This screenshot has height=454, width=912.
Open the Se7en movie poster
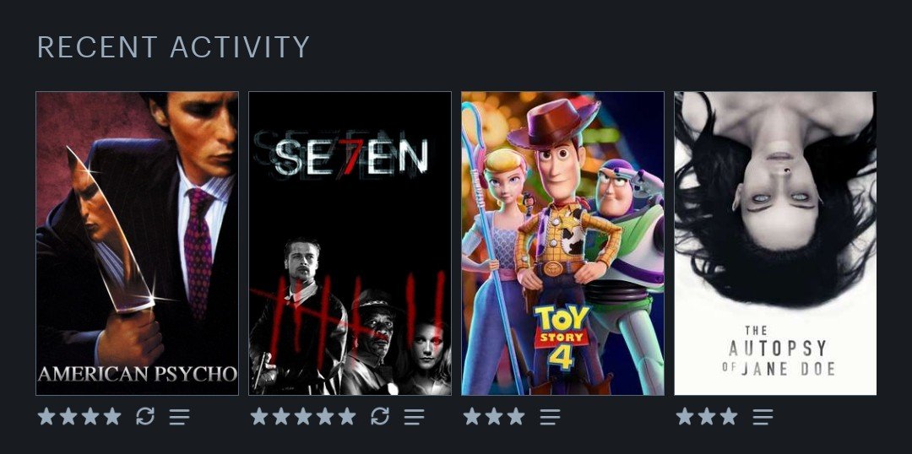350,244
